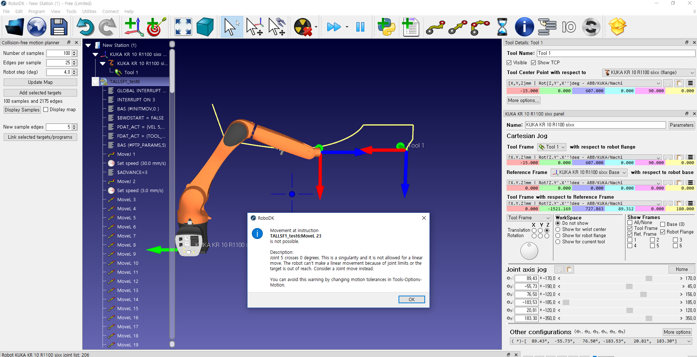697x357 pixels.
Task: Collapse the New Station (1) tree node
Action: click(88, 45)
